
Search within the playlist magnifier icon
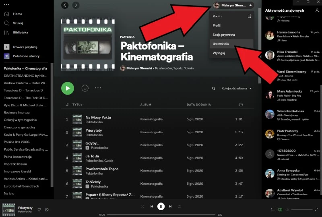[214, 88]
